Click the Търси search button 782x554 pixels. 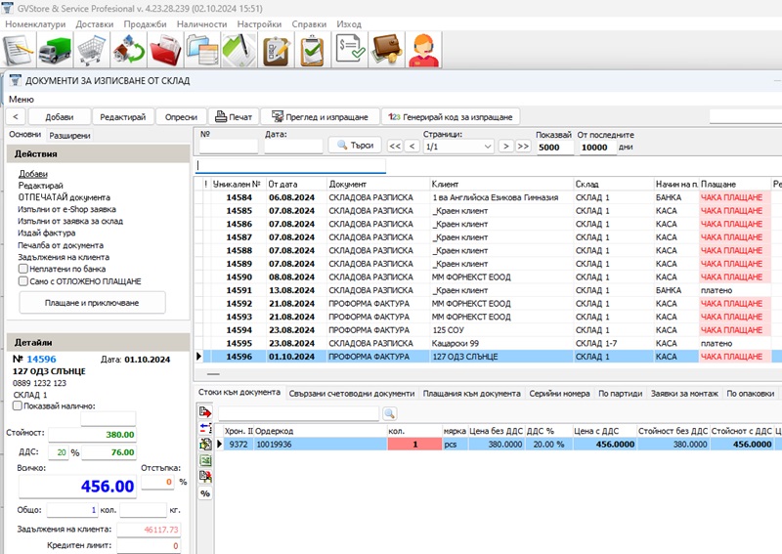355,146
